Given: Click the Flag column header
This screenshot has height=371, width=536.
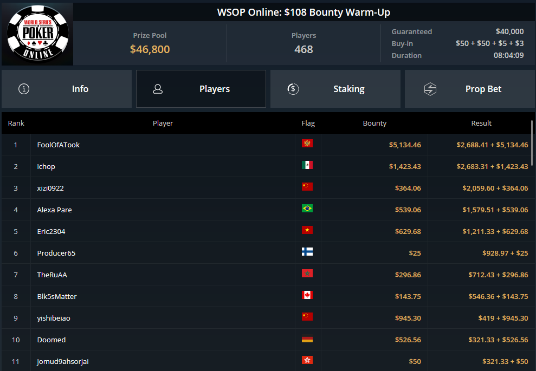Looking at the screenshot, I should 308,123.
